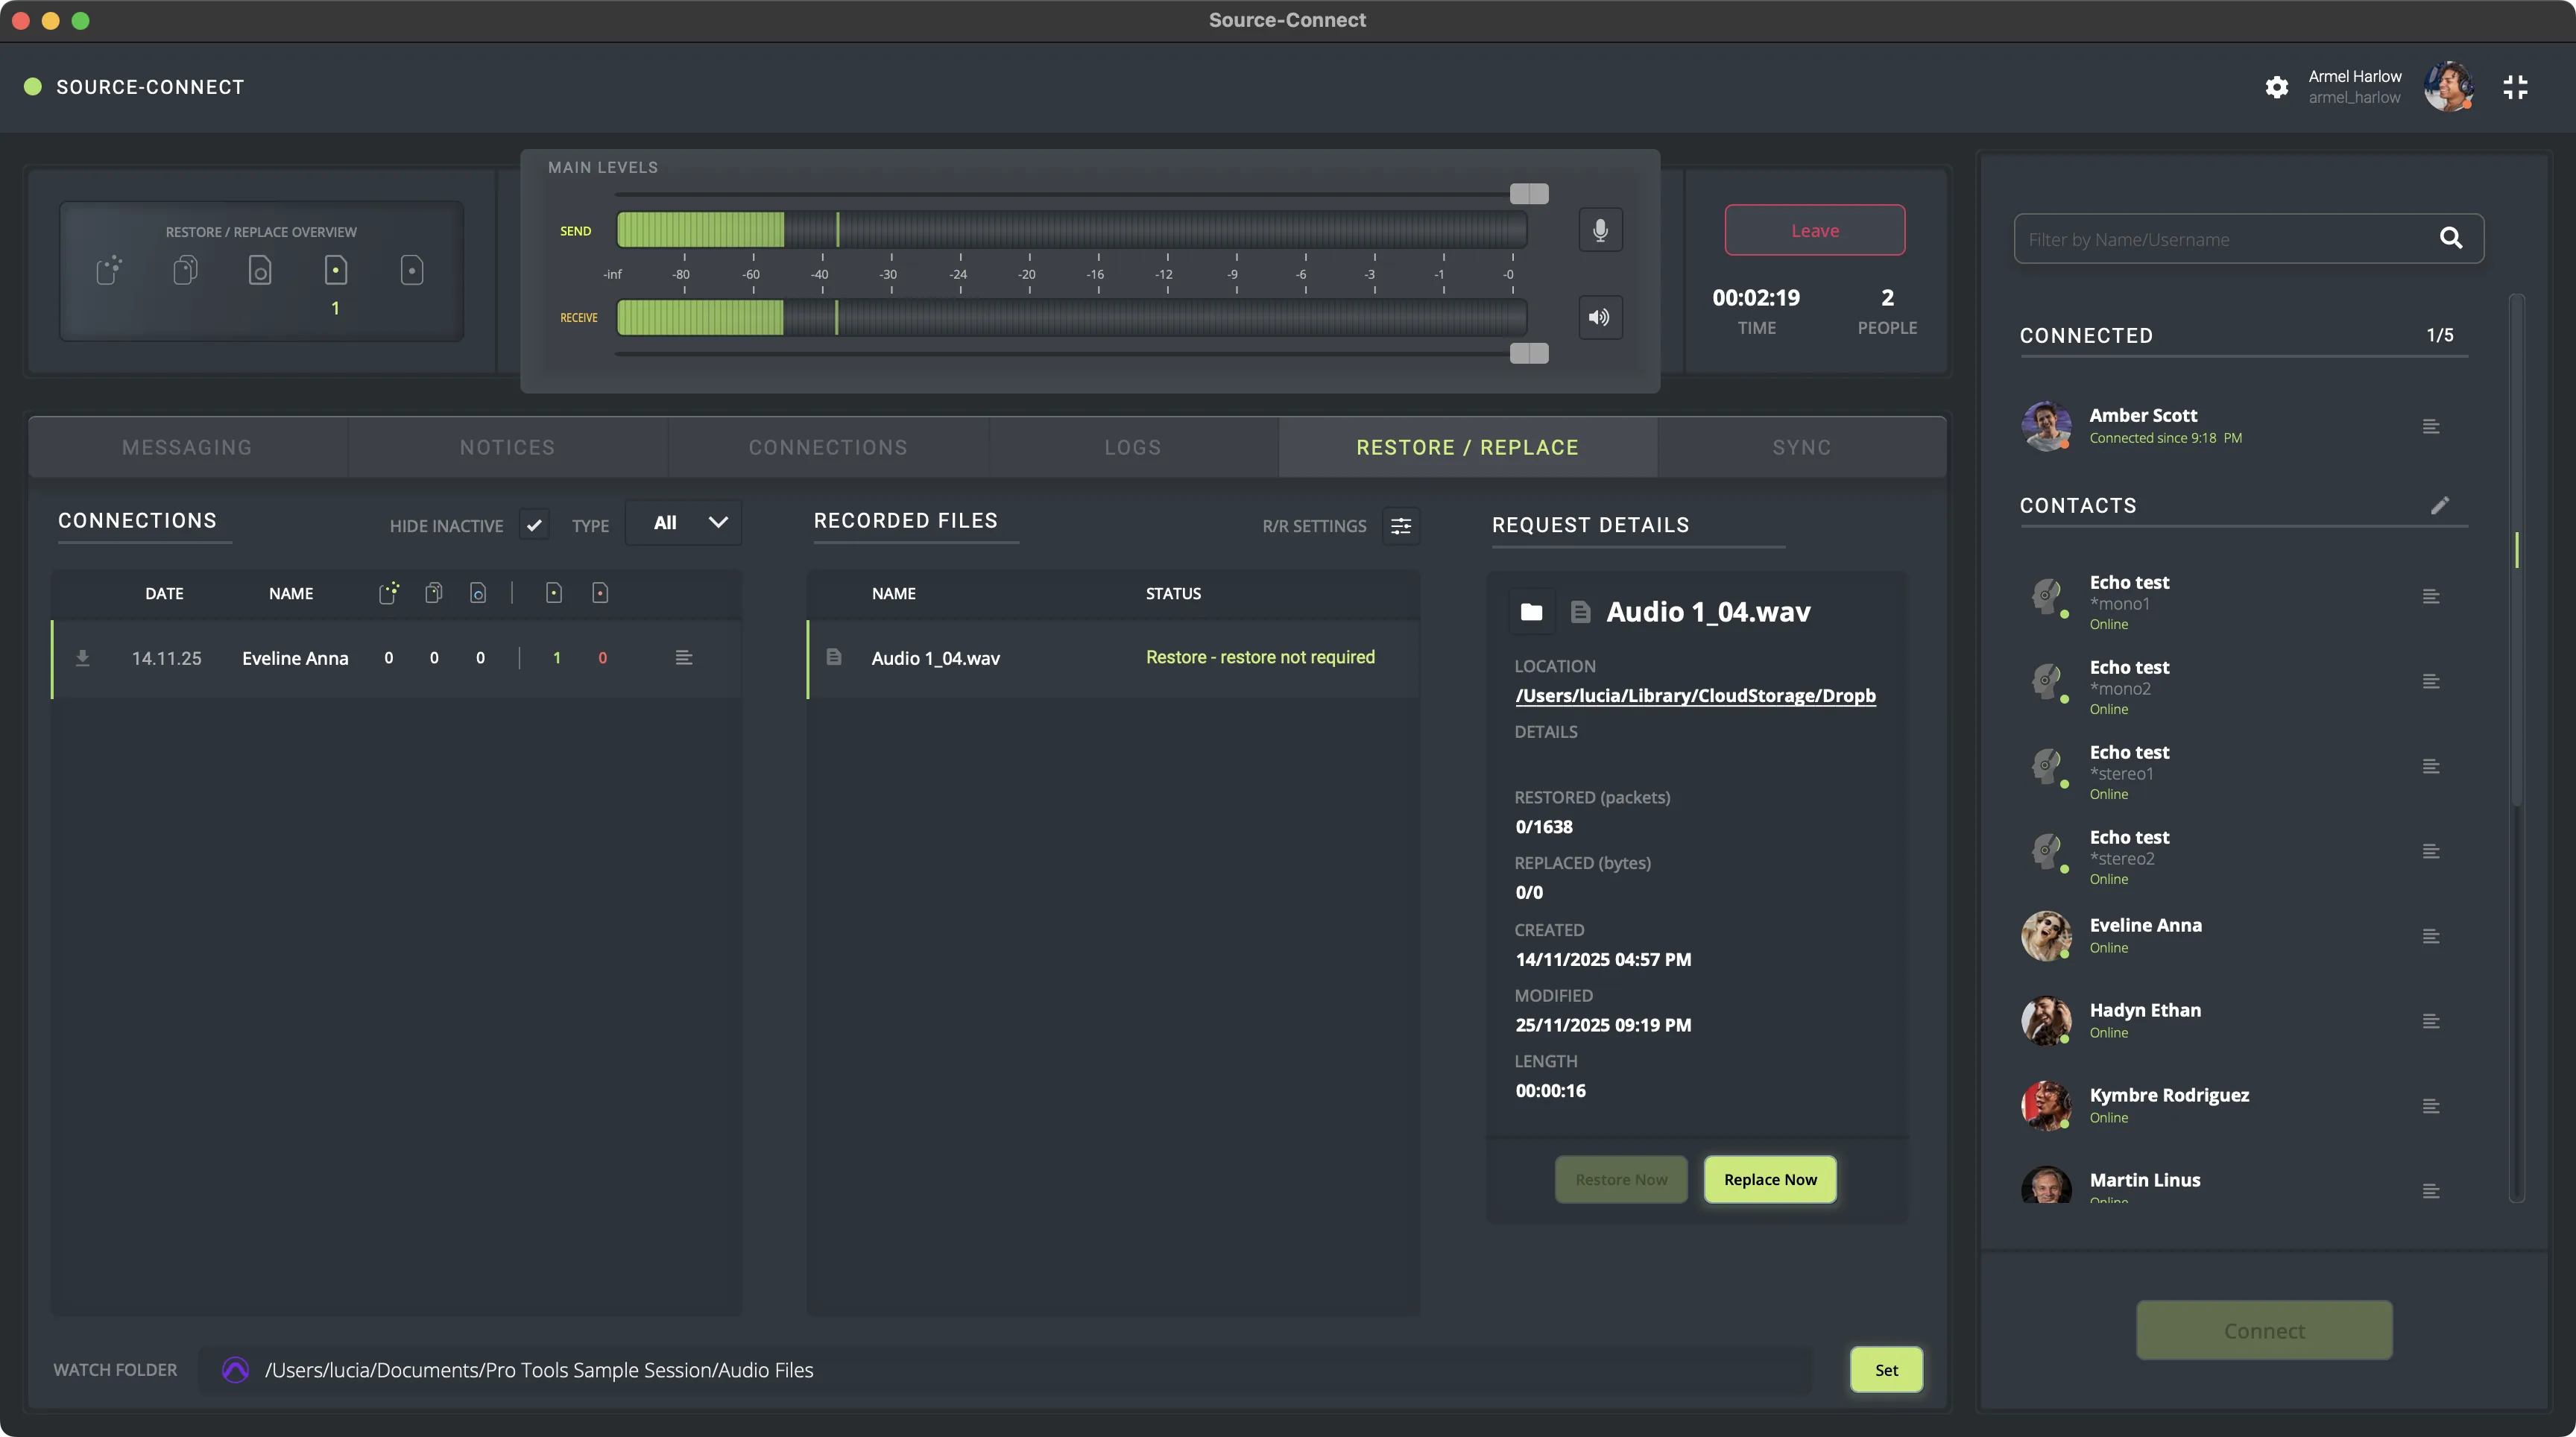Adjust the SEND level slider handle
Viewport: 2576px width, 1437px height.
(1529, 193)
